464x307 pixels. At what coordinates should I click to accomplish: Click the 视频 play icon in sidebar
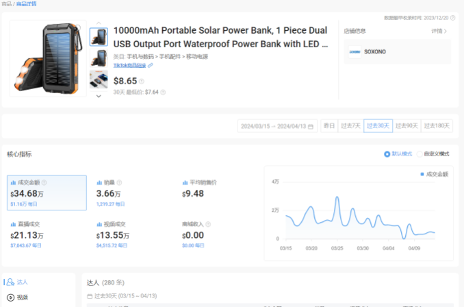(x=10, y=297)
